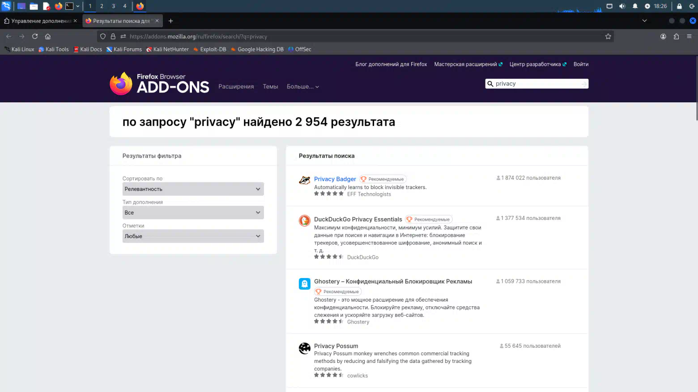Click the Рекомендуемые badge under Ghostery title
The height and width of the screenshot is (392, 698).
(x=338, y=291)
